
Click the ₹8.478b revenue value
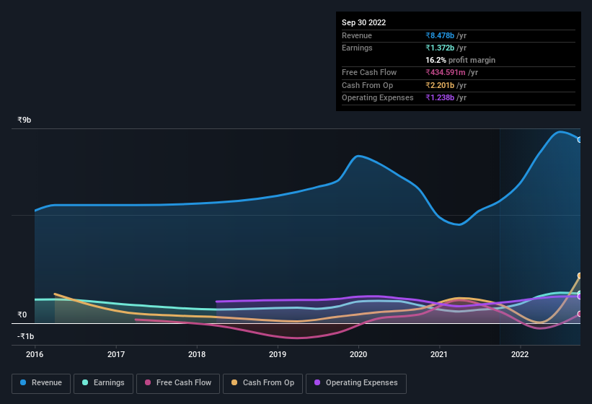[x=440, y=35]
